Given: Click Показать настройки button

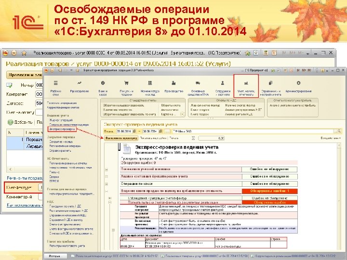Looking at the screenshot, I should pyautogui.click(x=153, y=138).
